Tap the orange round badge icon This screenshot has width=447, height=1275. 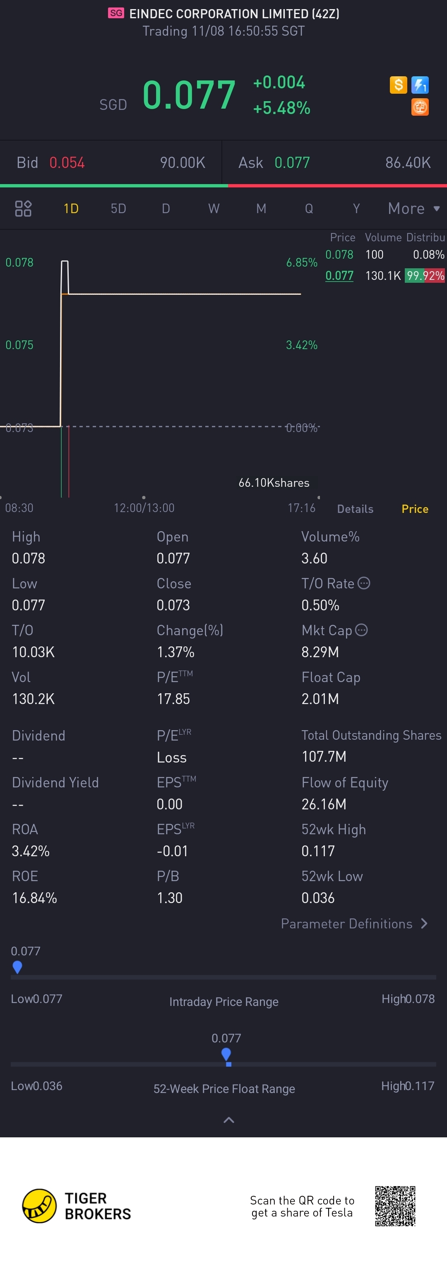pyautogui.click(x=421, y=107)
